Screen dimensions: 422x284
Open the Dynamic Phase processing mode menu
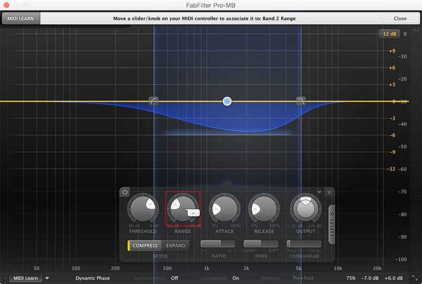pos(92,278)
